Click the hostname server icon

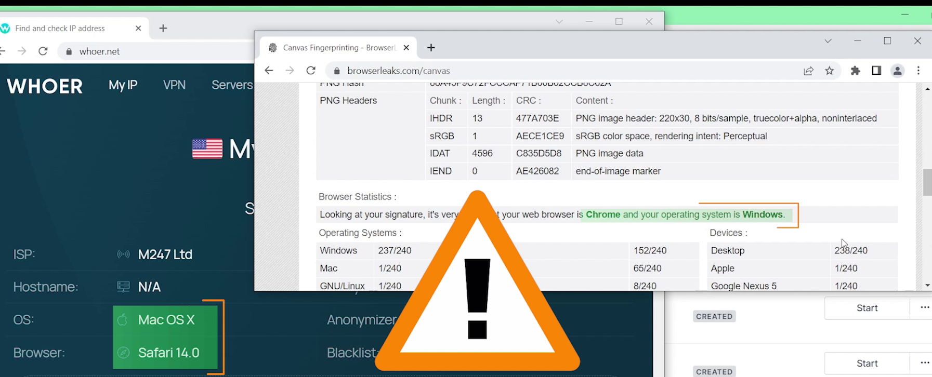(123, 287)
